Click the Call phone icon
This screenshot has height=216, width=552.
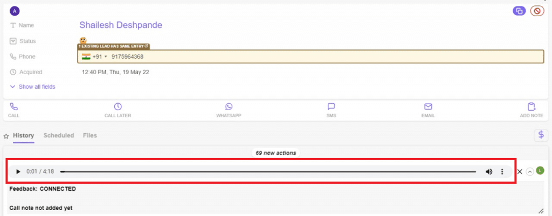coord(14,107)
